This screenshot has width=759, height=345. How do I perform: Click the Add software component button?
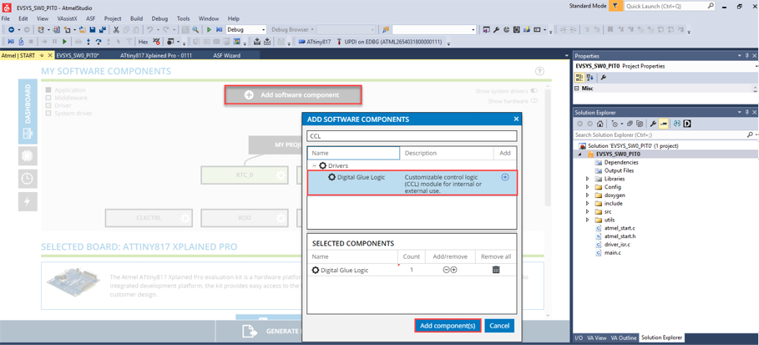[x=293, y=95]
